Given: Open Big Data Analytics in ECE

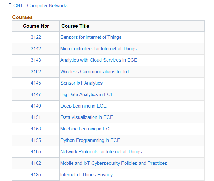Looking at the screenshot, I should (87, 94).
